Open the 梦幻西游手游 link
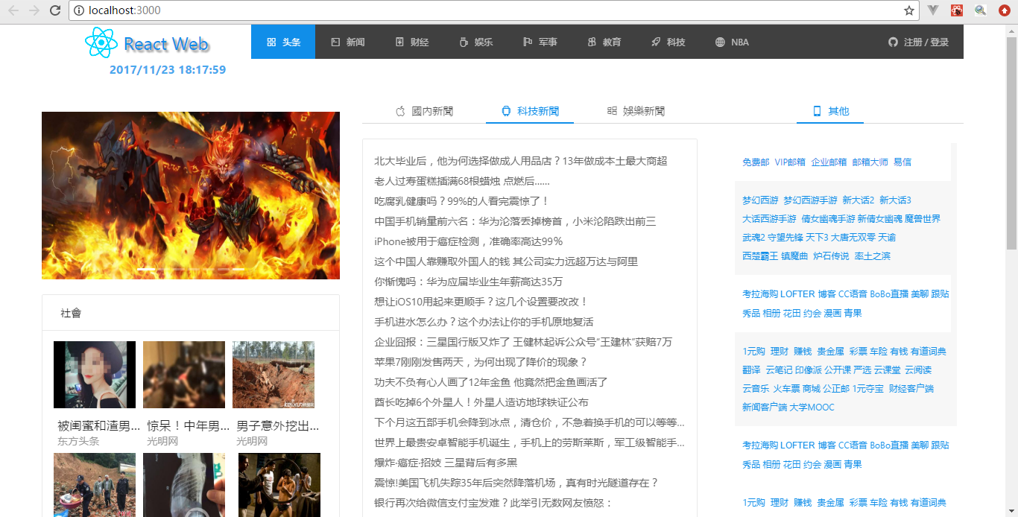This screenshot has height=517, width=1018. coord(810,200)
